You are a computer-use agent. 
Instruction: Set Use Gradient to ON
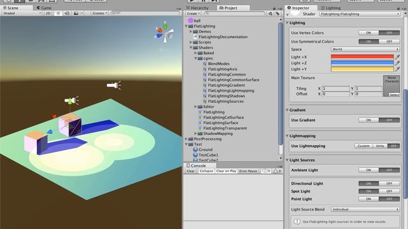[368, 120]
